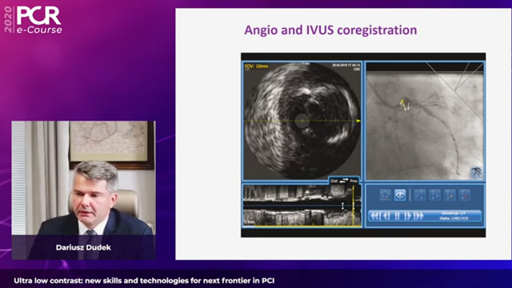Viewport: 512px width, 288px height.
Task: Click the Dist/Prox direction swap arrows
Action: 344,181
